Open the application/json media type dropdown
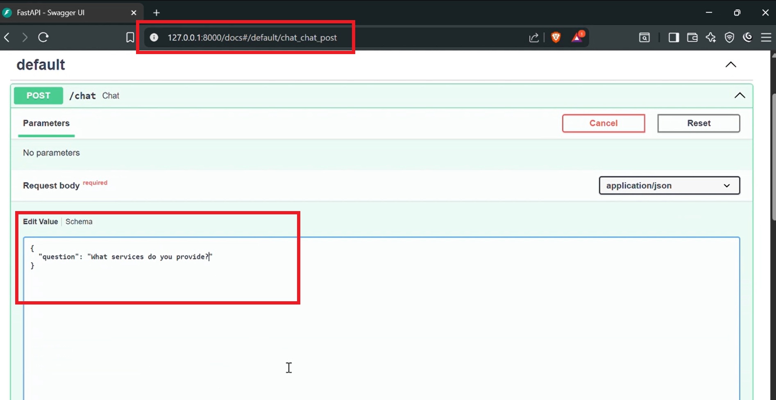The height and width of the screenshot is (400, 776). click(x=669, y=185)
